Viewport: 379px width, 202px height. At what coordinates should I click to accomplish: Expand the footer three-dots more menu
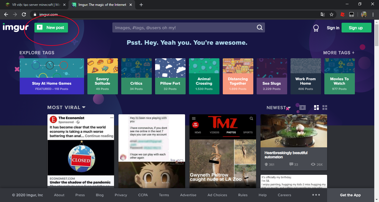(x=316, y=195)
